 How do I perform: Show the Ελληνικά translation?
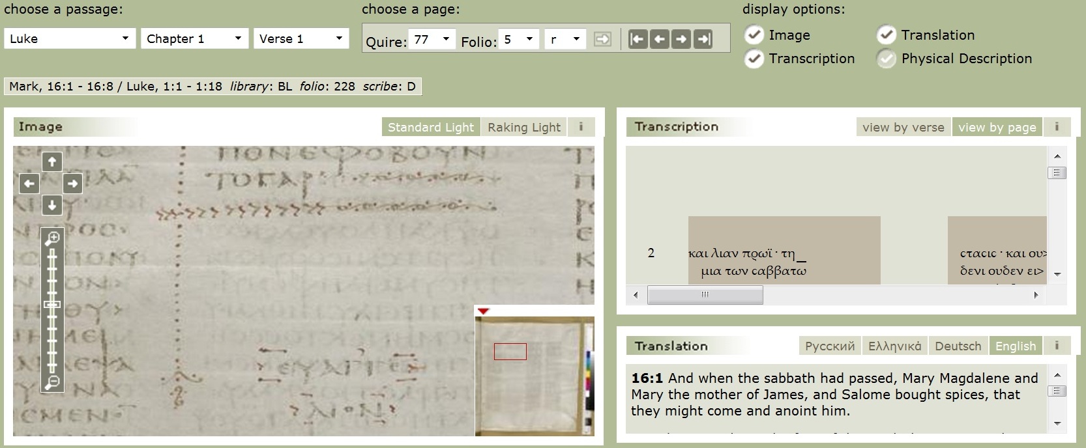[894, 346]
